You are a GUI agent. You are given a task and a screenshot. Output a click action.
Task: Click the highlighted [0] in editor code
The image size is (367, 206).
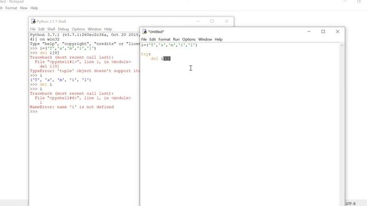167,58
